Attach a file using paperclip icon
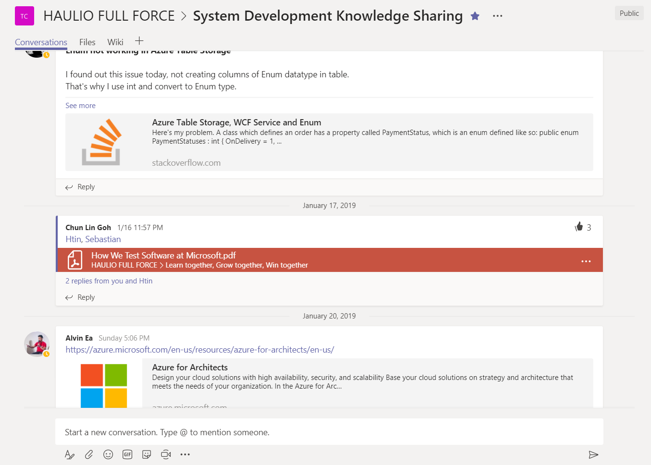This screenshot has height=465, width=651. point(89,454)
